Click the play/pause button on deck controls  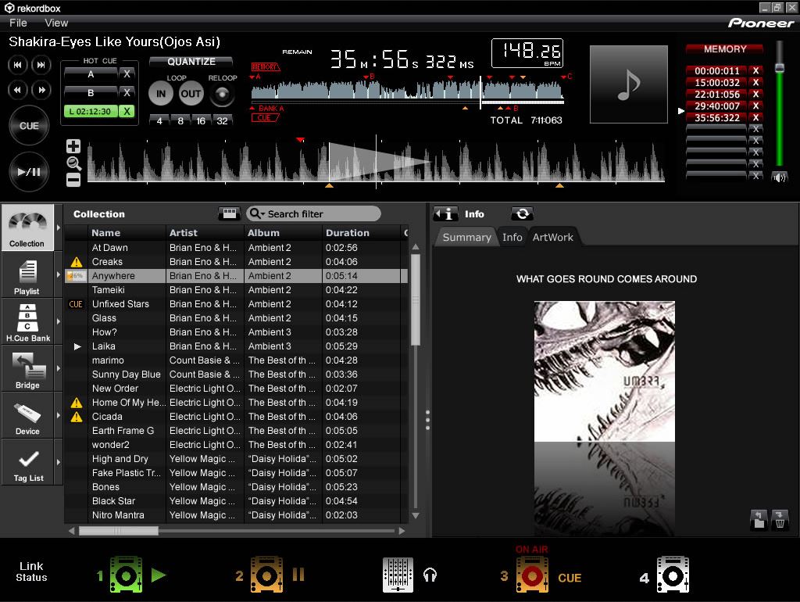pos(29,172)
